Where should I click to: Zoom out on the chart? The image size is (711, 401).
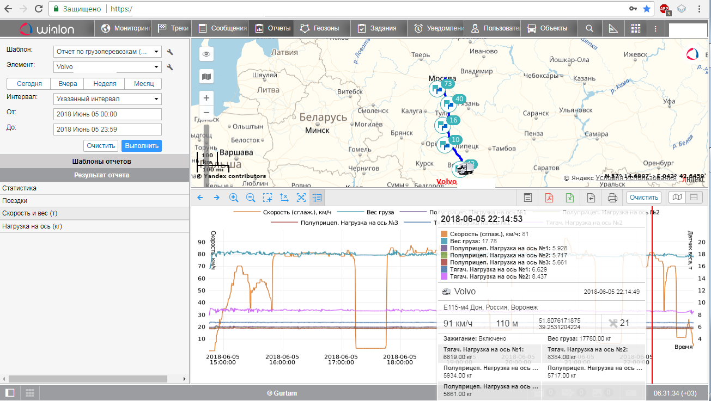[251, 198]
